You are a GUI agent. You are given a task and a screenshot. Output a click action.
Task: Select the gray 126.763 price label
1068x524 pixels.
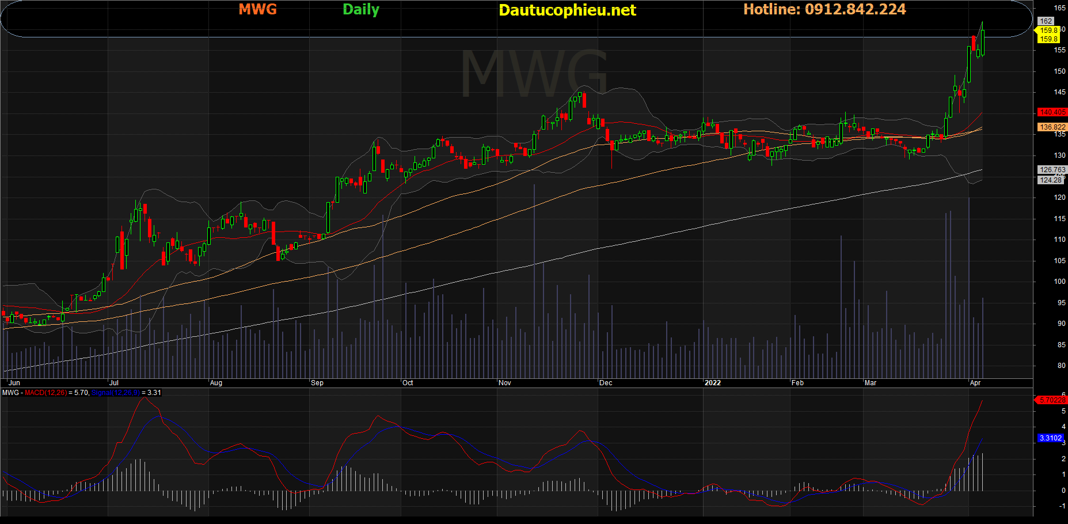[x=1052, y=170]
